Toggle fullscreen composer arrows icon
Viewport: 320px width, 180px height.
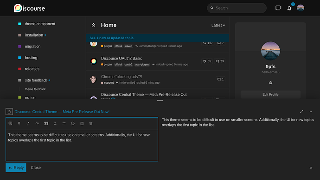(301, 112)
